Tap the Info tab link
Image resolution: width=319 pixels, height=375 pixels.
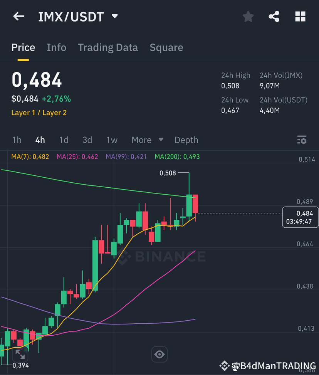tap(56, 47)
